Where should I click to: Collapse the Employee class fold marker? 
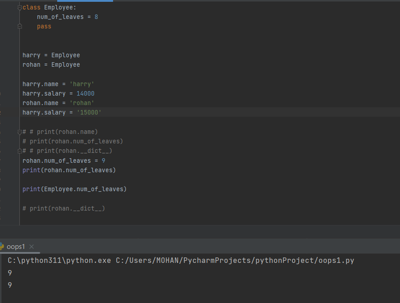click(x=20, y=8)
